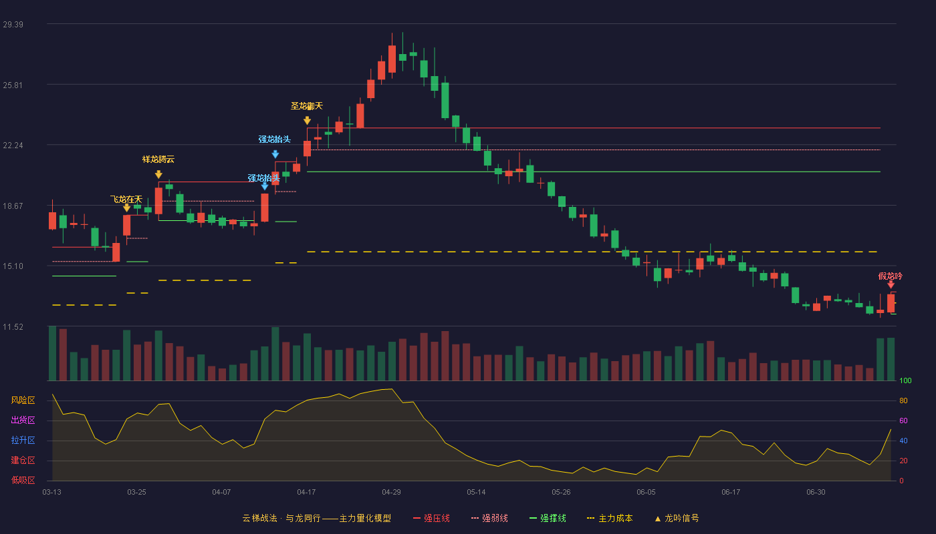Select the 15.10 price level label
The height and width of the screenshot is (534, 936).
tap(13, 266)
